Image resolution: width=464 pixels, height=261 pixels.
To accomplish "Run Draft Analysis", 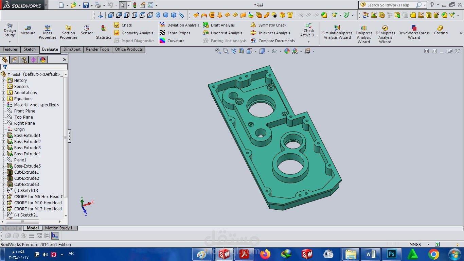I will [x=219, y=25].
